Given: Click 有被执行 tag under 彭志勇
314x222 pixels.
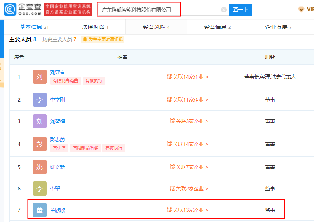Looking at the screenshot, I should coord(114,148).
